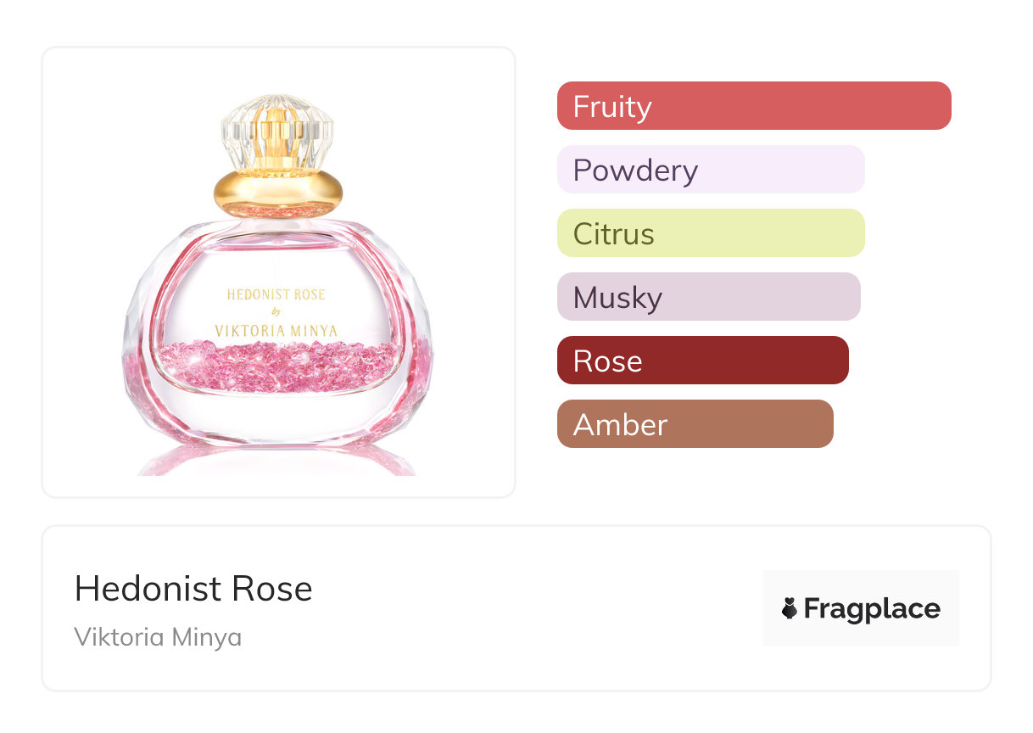Viewport: 1033px width, 733px height.
Task: Click the cursive 'by' on the bottle label
Action: click(x=276, y=313)
